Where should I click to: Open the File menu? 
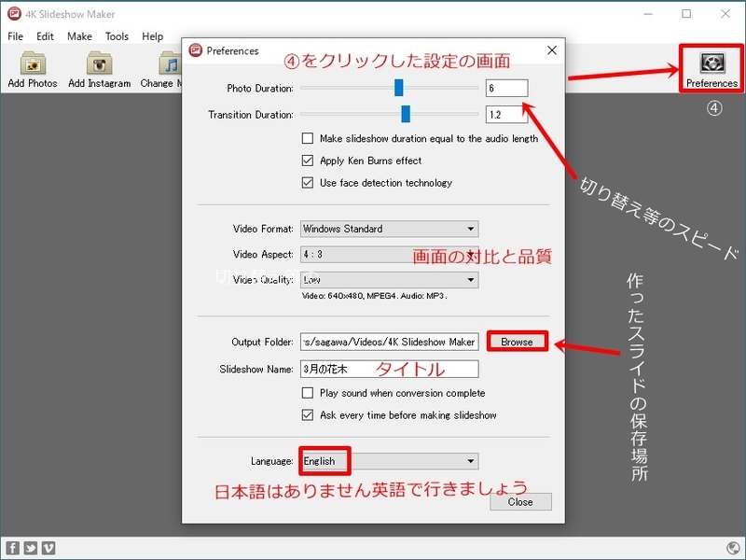pyautogui.click(x=15, y=36)
